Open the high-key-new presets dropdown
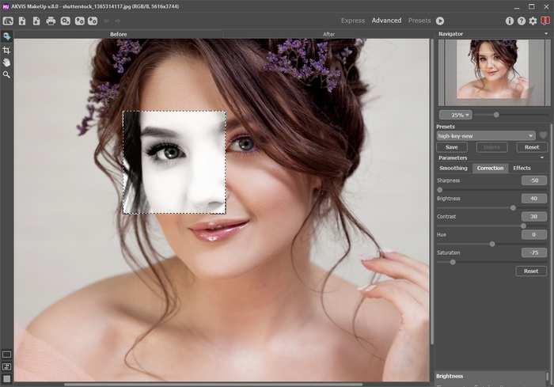Screen dimensions: 554x387 coord(486,135)
